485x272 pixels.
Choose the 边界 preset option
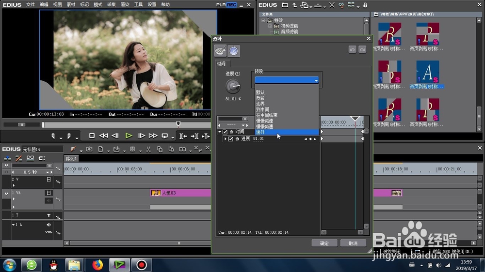(x=260, y=104)
